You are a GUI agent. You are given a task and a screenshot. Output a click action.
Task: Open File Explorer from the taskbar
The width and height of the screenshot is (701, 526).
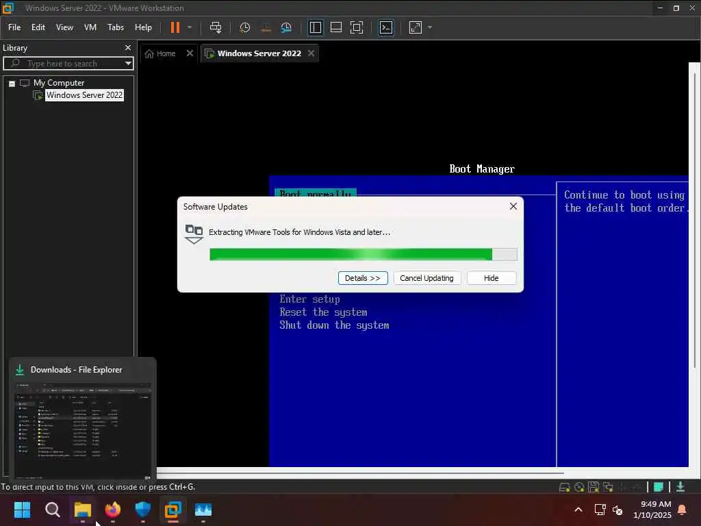(83, 510)
